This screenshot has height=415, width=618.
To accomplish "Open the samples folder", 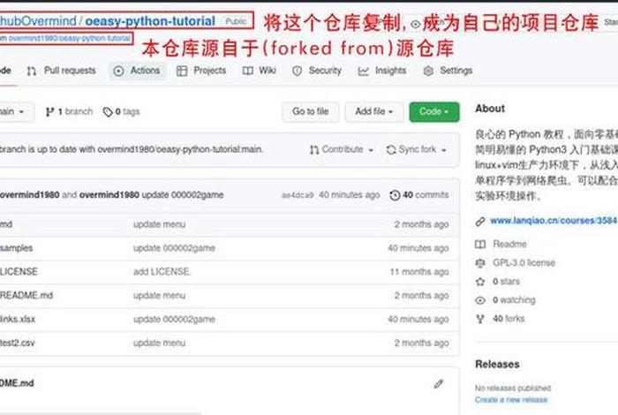I will (x=17, y=248).
